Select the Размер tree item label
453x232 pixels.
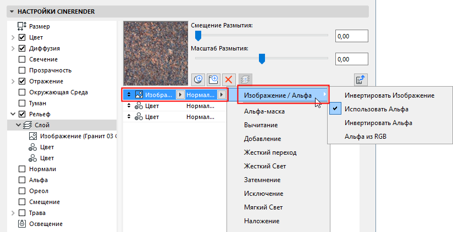tap(39, 26)
